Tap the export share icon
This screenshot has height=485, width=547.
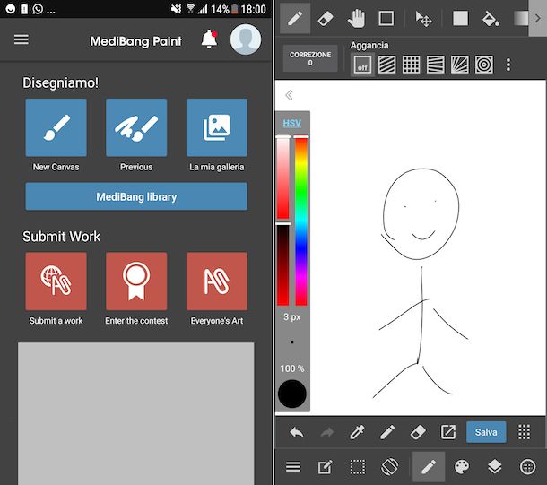[448, 432]
